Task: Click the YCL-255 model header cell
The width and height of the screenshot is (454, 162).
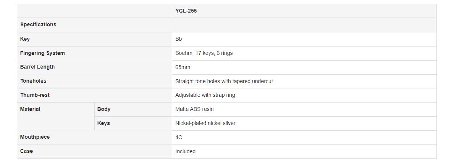Action: pyautogui.click(x=186, y=11)
